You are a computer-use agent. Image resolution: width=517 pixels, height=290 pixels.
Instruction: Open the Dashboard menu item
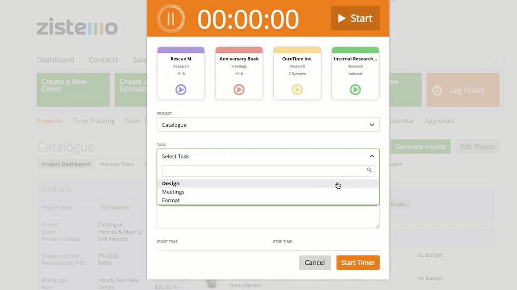pos(56,59)
